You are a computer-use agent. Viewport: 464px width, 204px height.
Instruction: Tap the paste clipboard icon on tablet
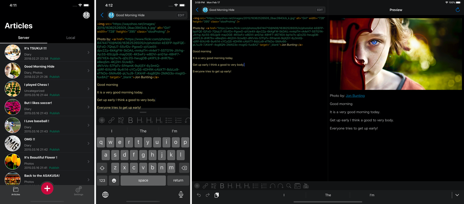(x=217, y=195)
